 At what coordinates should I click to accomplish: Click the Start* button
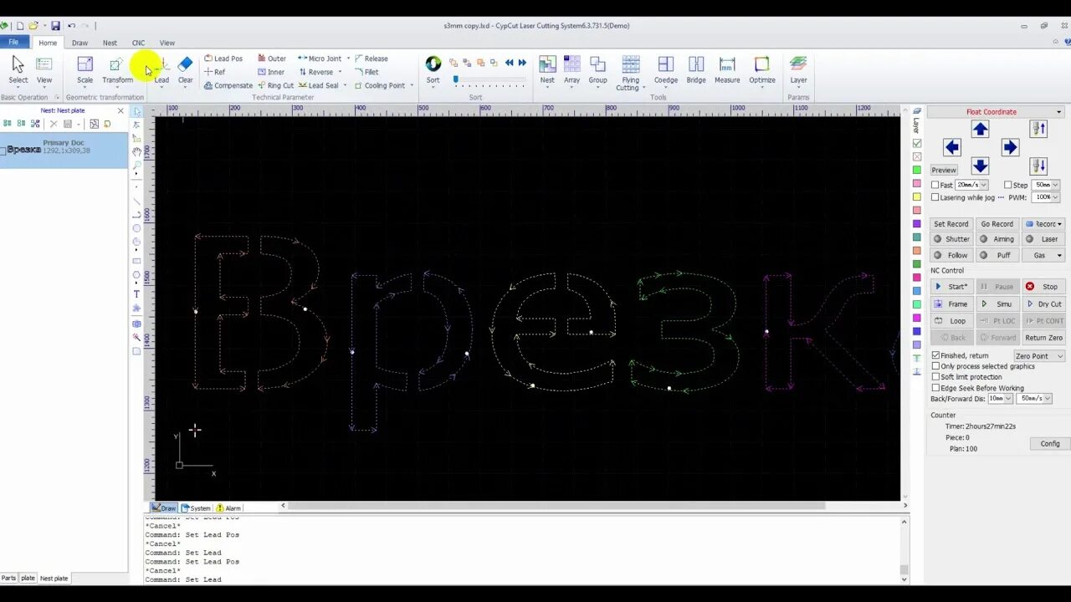coord(952,287)
